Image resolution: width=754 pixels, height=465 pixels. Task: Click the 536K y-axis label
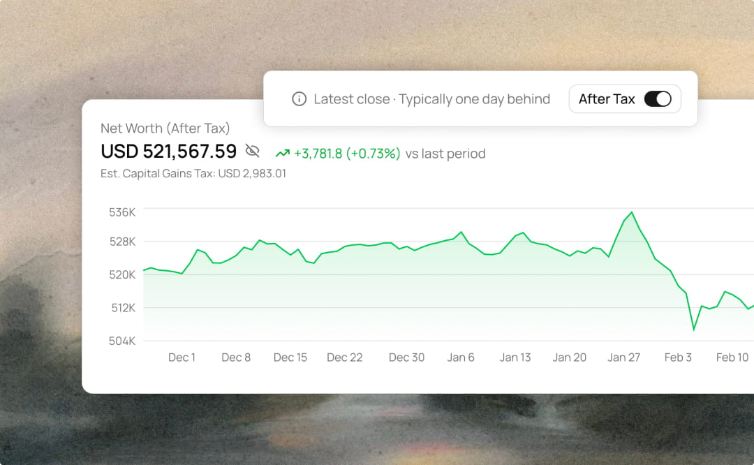click(x=122, y=212)
